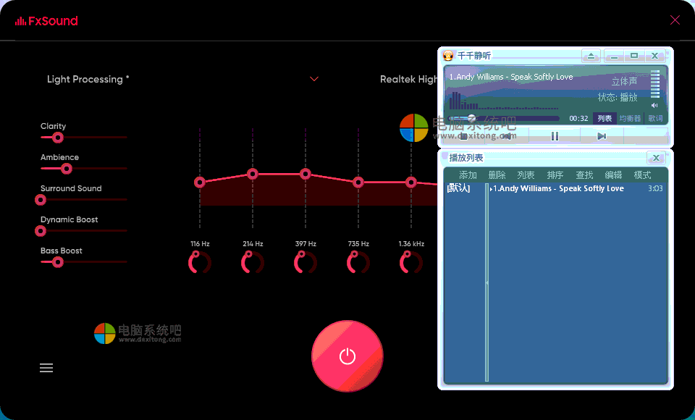Select the [默认] playlist entry
This screenshot has height=420, width=695.
458,188
